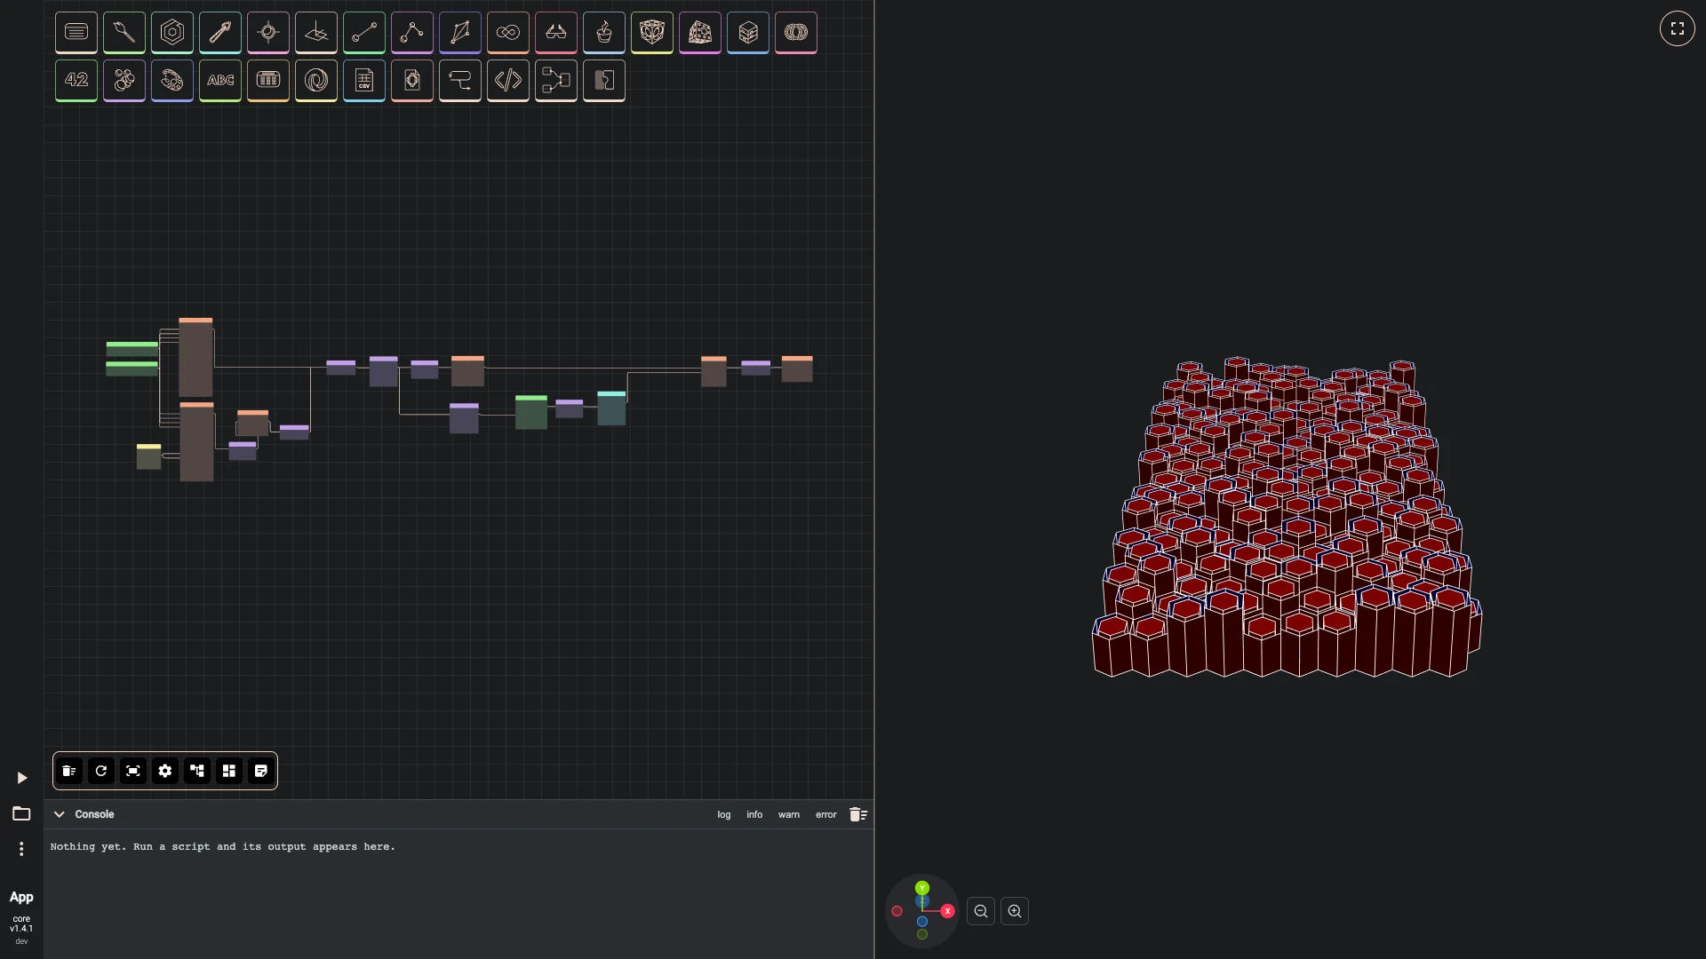Click the tree layout toolbar button
This screenshot has height=959, width=1706.
coord(197,771)
